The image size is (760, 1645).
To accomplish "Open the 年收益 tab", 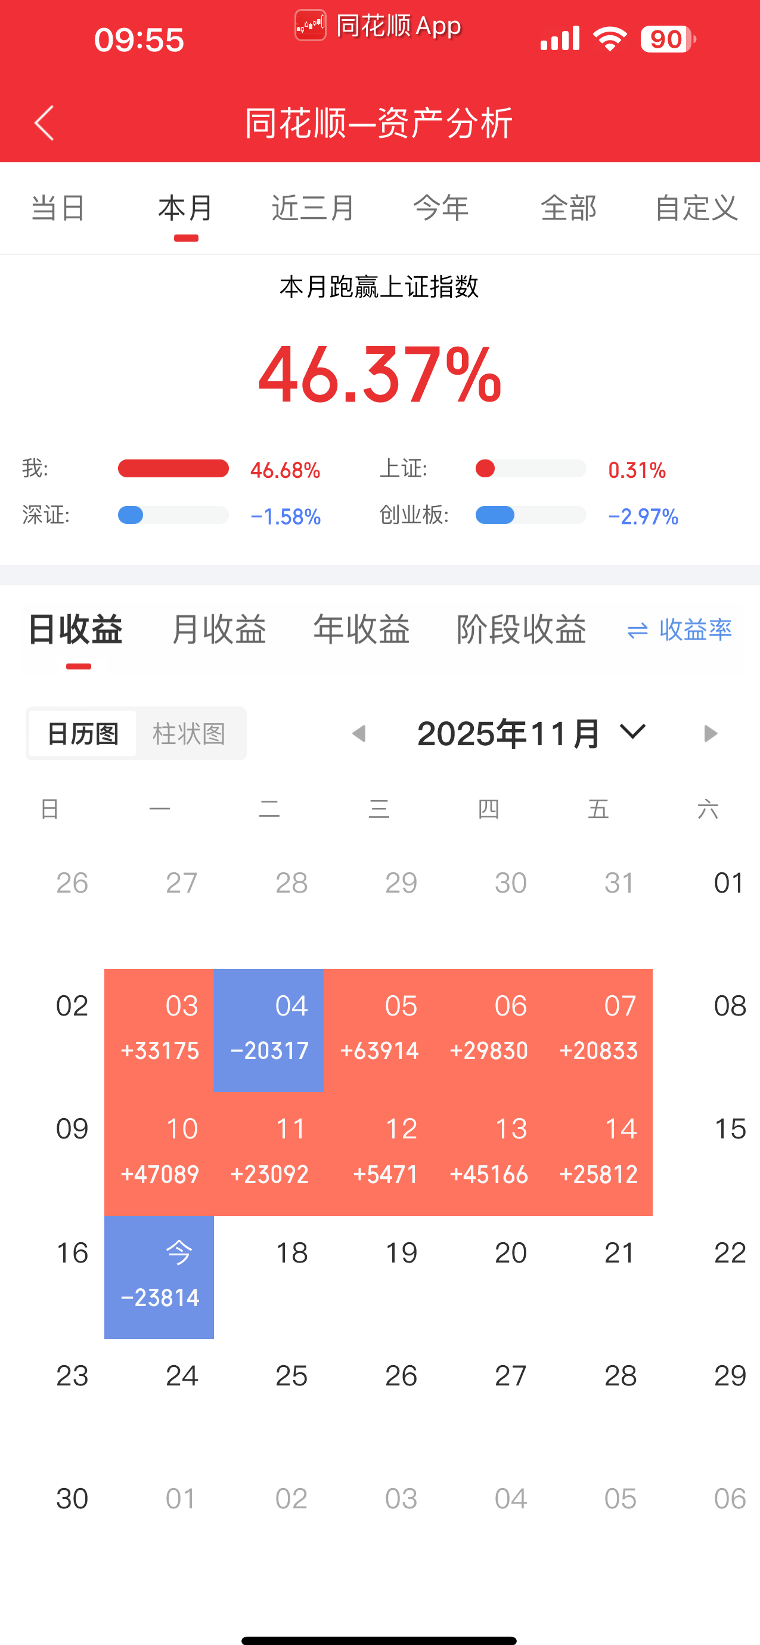I will click(361, 629).
